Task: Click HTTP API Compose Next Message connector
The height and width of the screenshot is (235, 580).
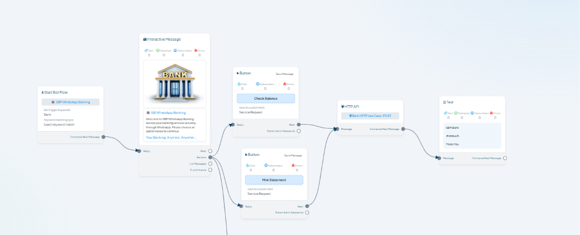Action: coord(403,129)
